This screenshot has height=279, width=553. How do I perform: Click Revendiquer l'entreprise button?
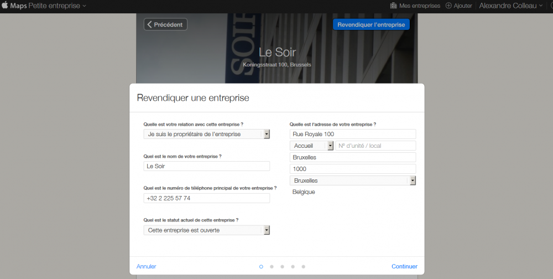[x=371, y=24]
